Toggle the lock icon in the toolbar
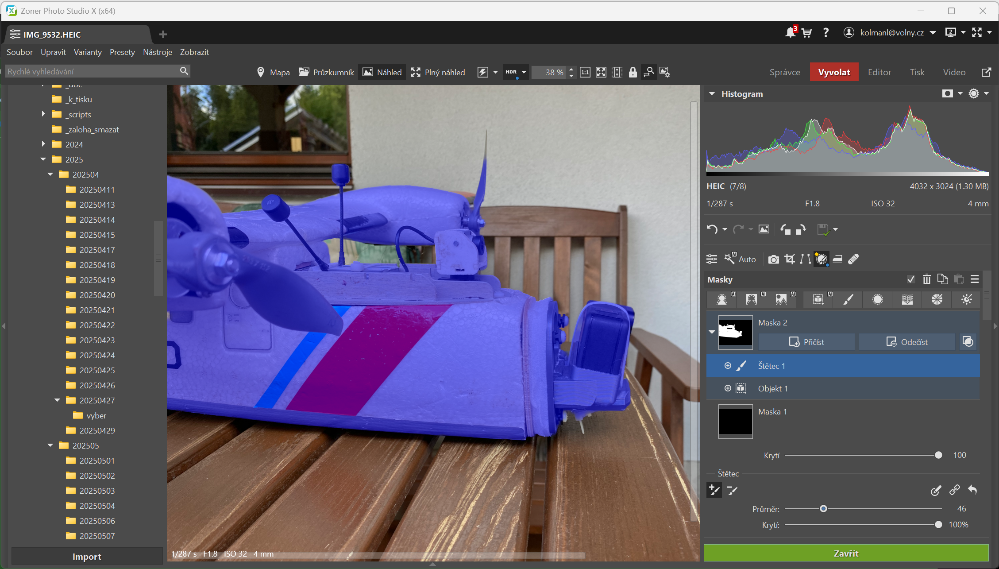Screen dimensions: 999x569 tap(633, 72)
